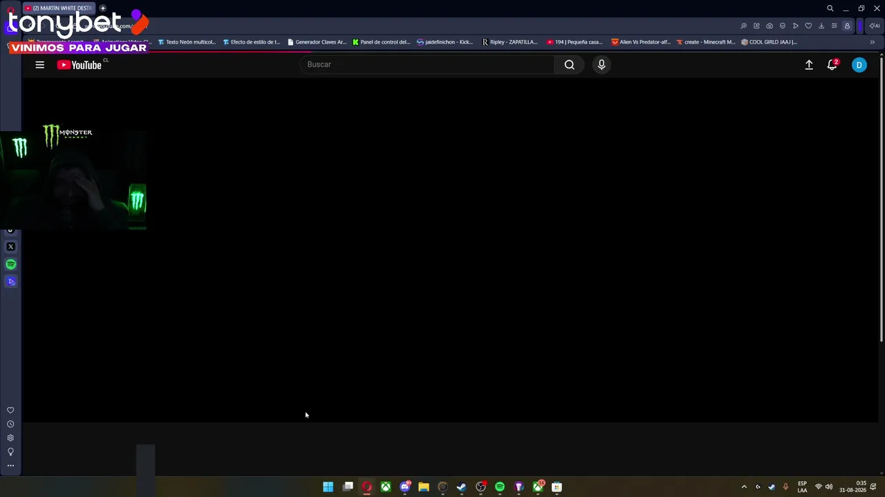The width and height of the screenshot is (885, 497).
Task: Open Microsoft Store from the taskbar
Action: (x=557, y=487)
